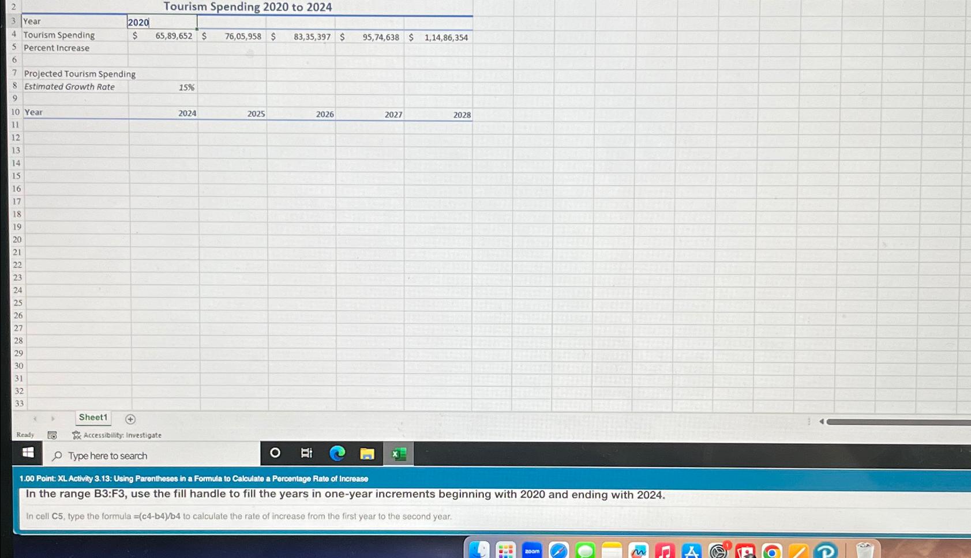Go to previous sheet with left arrow
This screenshot has height=558, width=971.
(35, 418)
